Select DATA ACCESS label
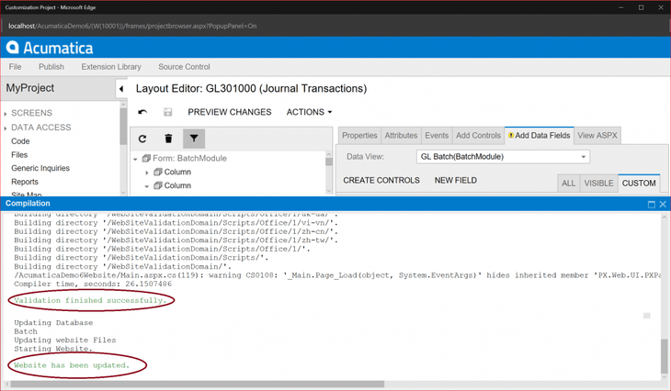The image size is (671, 391). click(x=41, y=128)
